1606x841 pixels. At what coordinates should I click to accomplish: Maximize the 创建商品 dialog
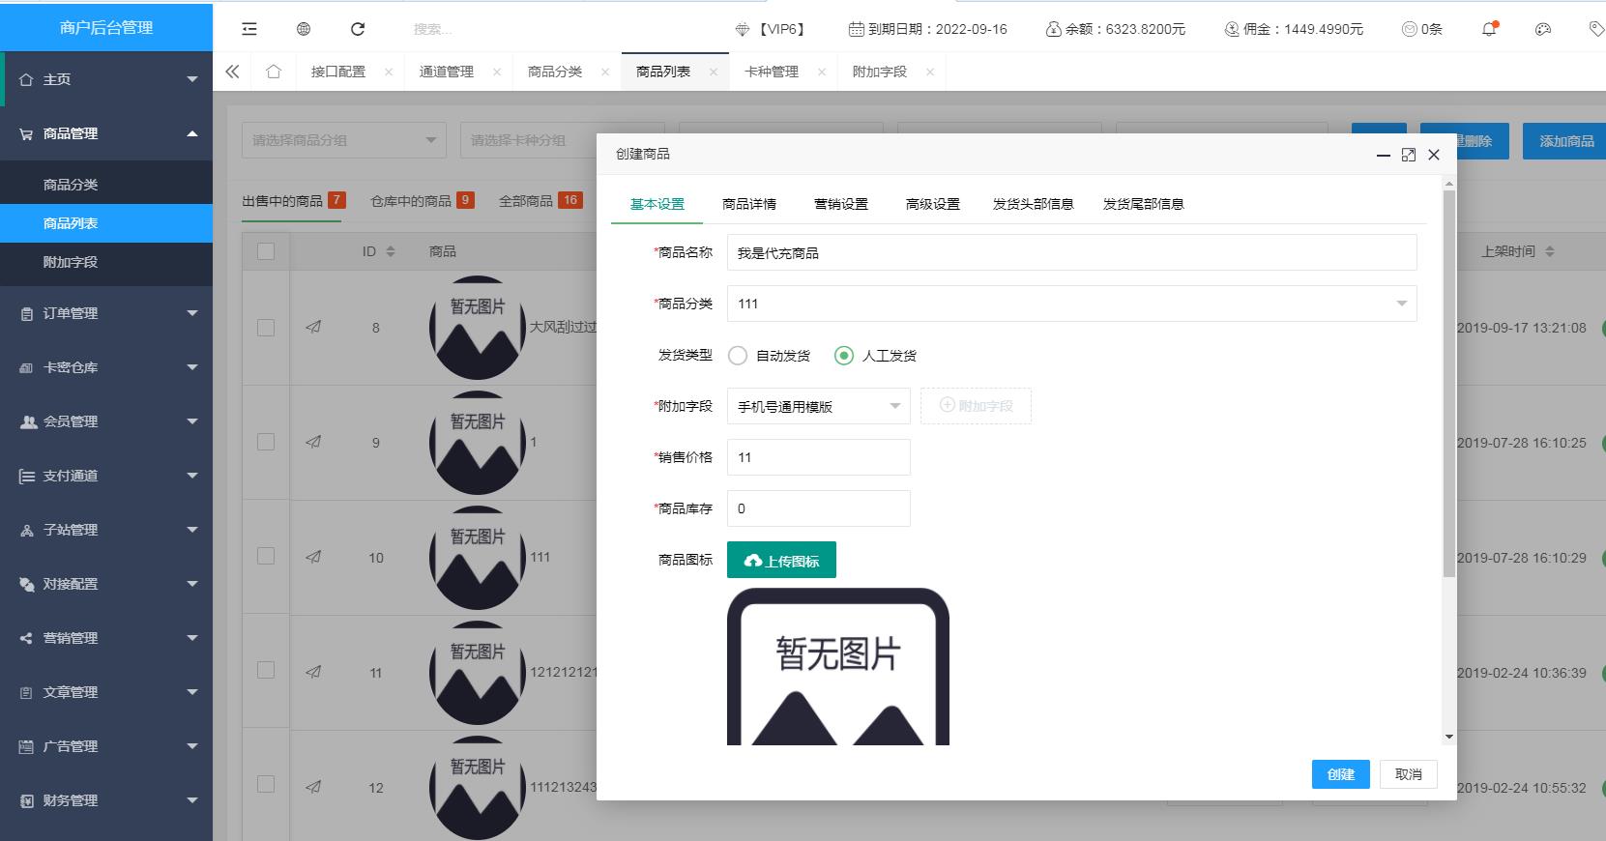[1409, 155]
